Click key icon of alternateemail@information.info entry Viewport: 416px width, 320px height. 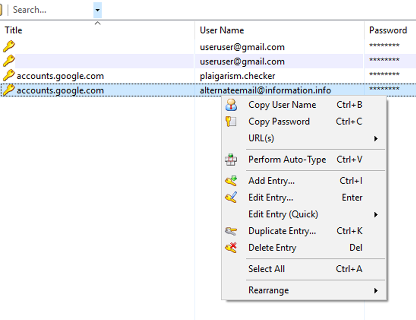pos(9,90)
